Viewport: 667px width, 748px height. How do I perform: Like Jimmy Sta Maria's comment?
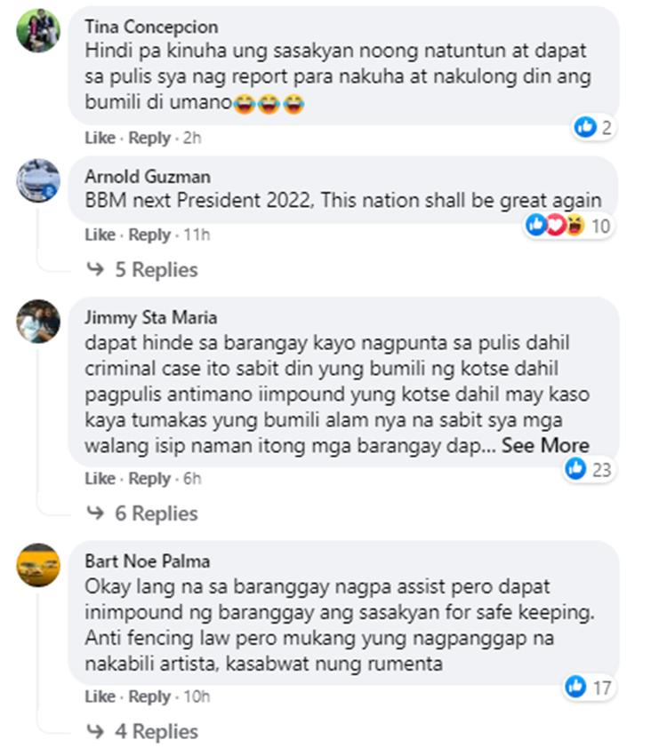point(100,479)
